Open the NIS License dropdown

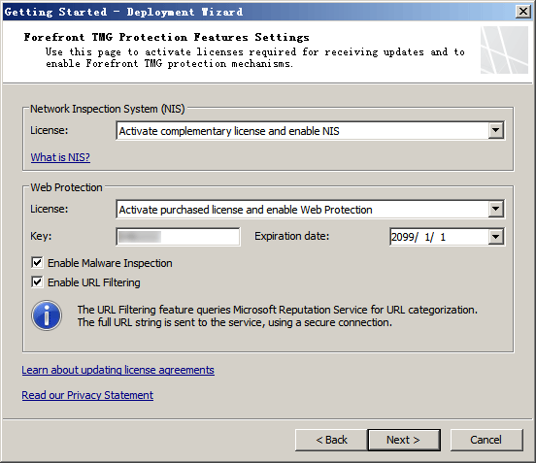pyautogui.click(x=495, y=130)
